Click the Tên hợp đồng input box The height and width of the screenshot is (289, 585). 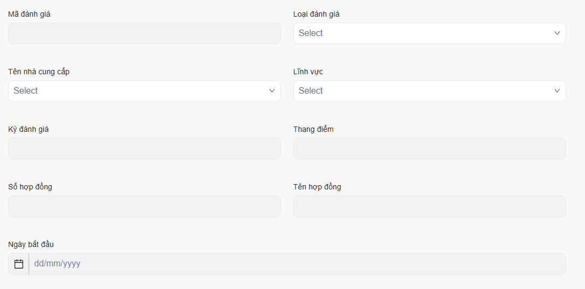tap(429, 206)
